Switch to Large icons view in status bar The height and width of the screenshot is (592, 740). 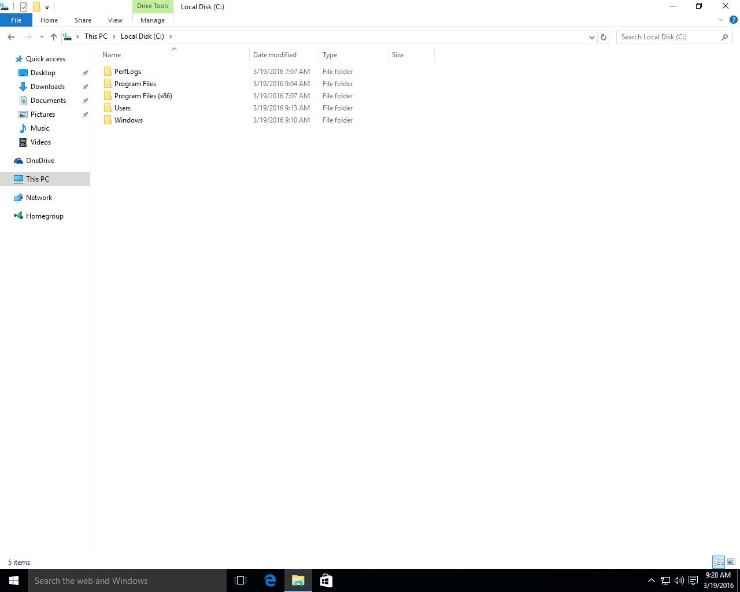731,562
